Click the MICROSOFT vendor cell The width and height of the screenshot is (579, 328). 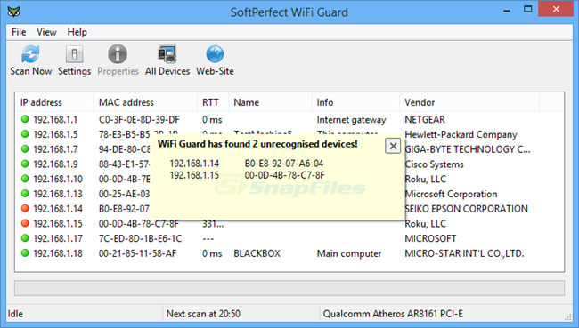[430, 238]
